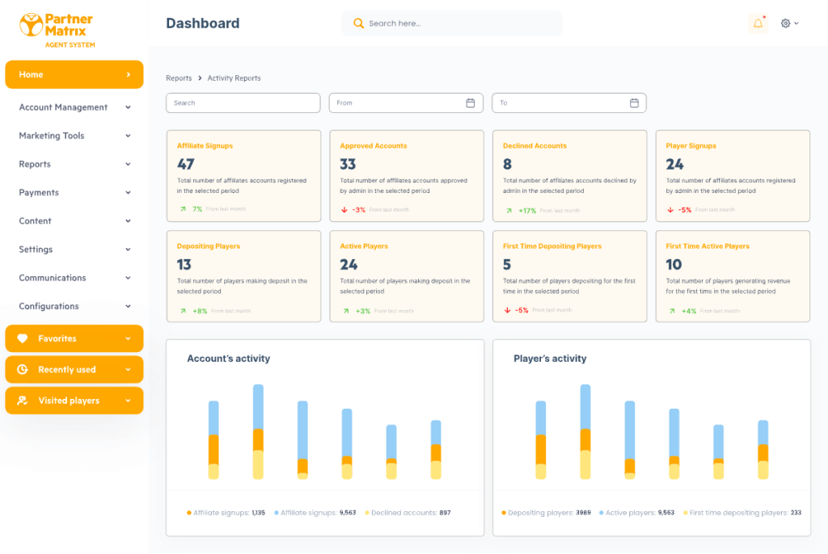Click the up-arrow trend icon in Affiliate Signups
Viewport: 828px width, 554px height.
point(183,209)
